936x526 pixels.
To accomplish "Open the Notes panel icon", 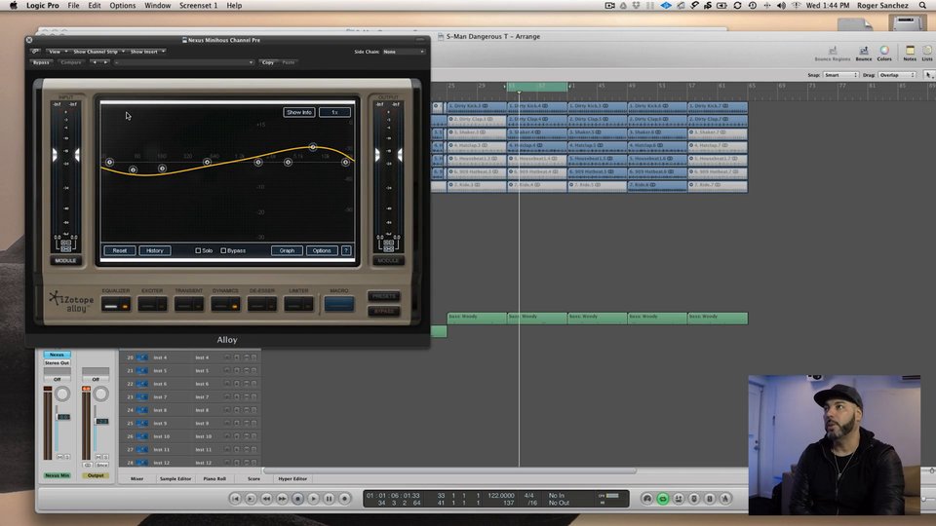I will click(910, 51).
